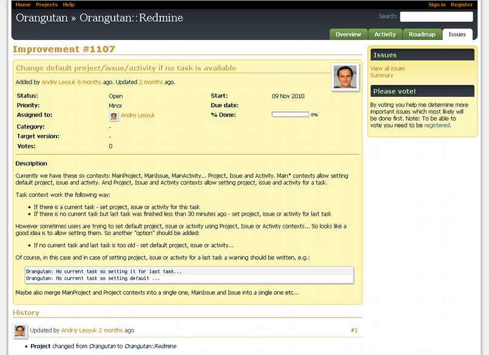
Task: Click the Votes value '0'
Action: (110, 147)
